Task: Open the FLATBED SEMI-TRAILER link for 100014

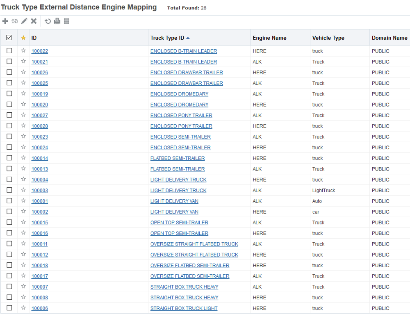Action: click(x=178, y=158)
